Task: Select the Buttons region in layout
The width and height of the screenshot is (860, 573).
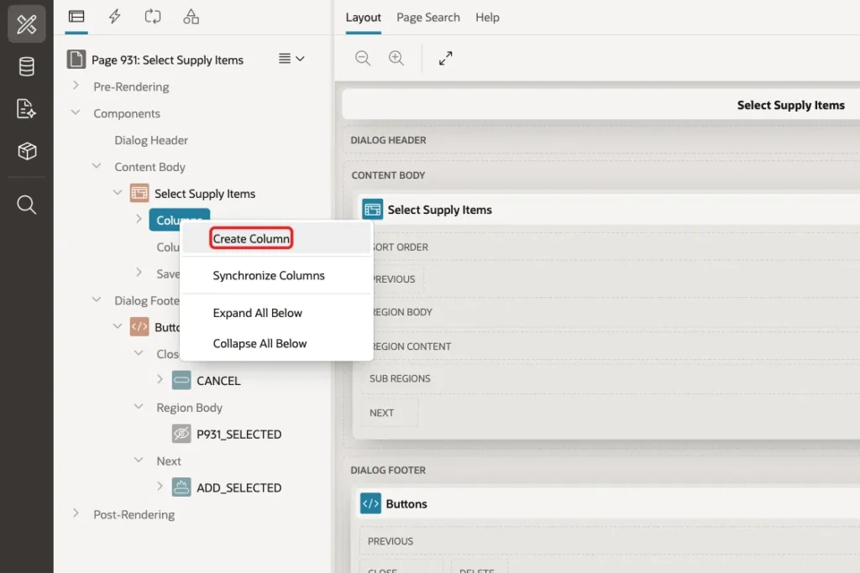Action: click(406, 504)
